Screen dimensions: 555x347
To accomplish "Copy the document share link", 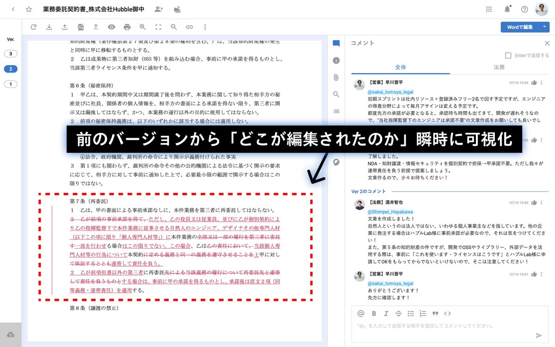I will tap(189, 27).
